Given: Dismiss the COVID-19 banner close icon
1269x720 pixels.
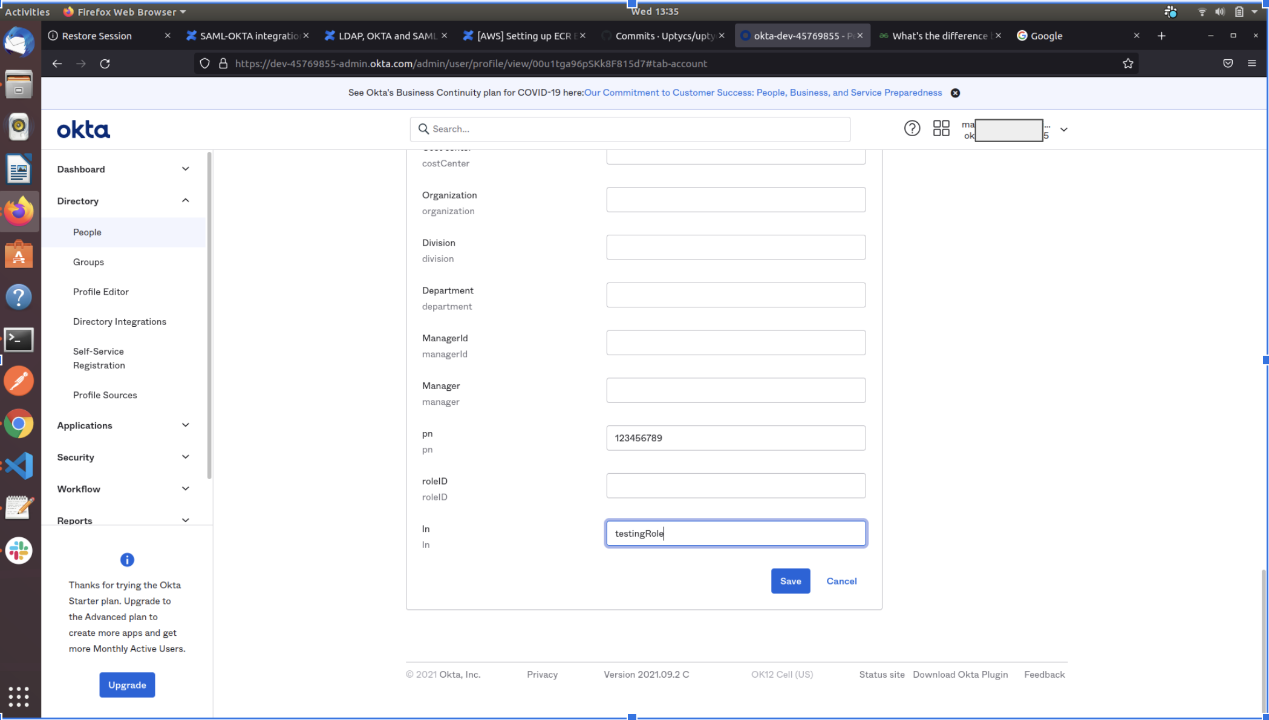Looking at the screenshot, I should click(x=955, y=93).
